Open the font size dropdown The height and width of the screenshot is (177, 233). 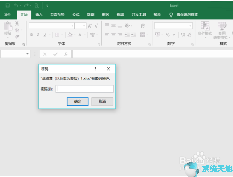(84, 26)
